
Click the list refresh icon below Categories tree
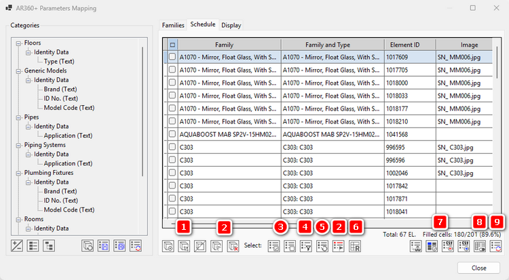click(135, 245)
